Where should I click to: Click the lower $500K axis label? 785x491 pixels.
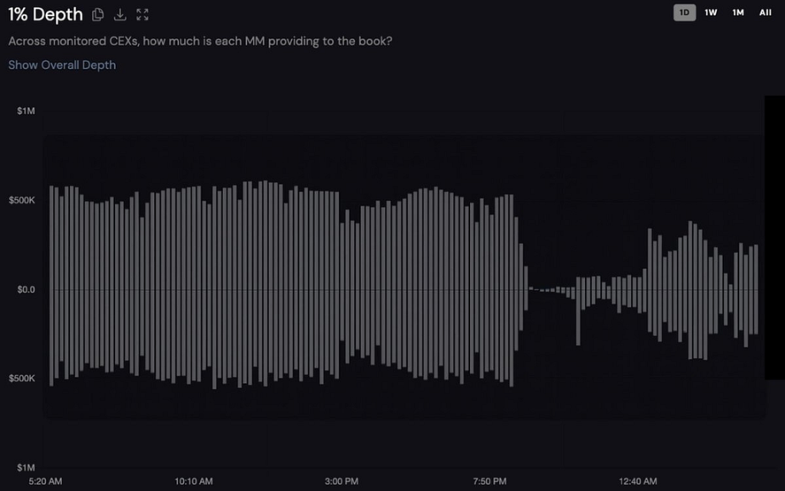point(22,379)
